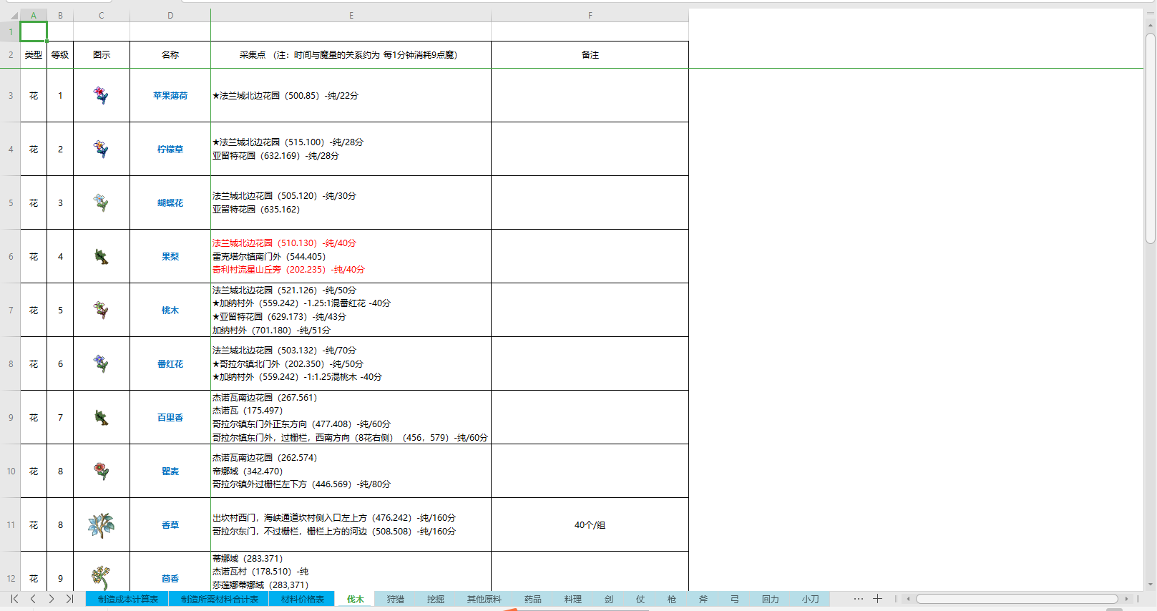Switch to the 制造成本计算表 sheet tab
This screenshot has height=611, width=1157.
coord(127,599)
